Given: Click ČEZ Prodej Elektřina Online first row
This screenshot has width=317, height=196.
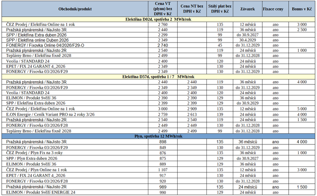Looking at the screenshot, I should click(x=158, y=24).
